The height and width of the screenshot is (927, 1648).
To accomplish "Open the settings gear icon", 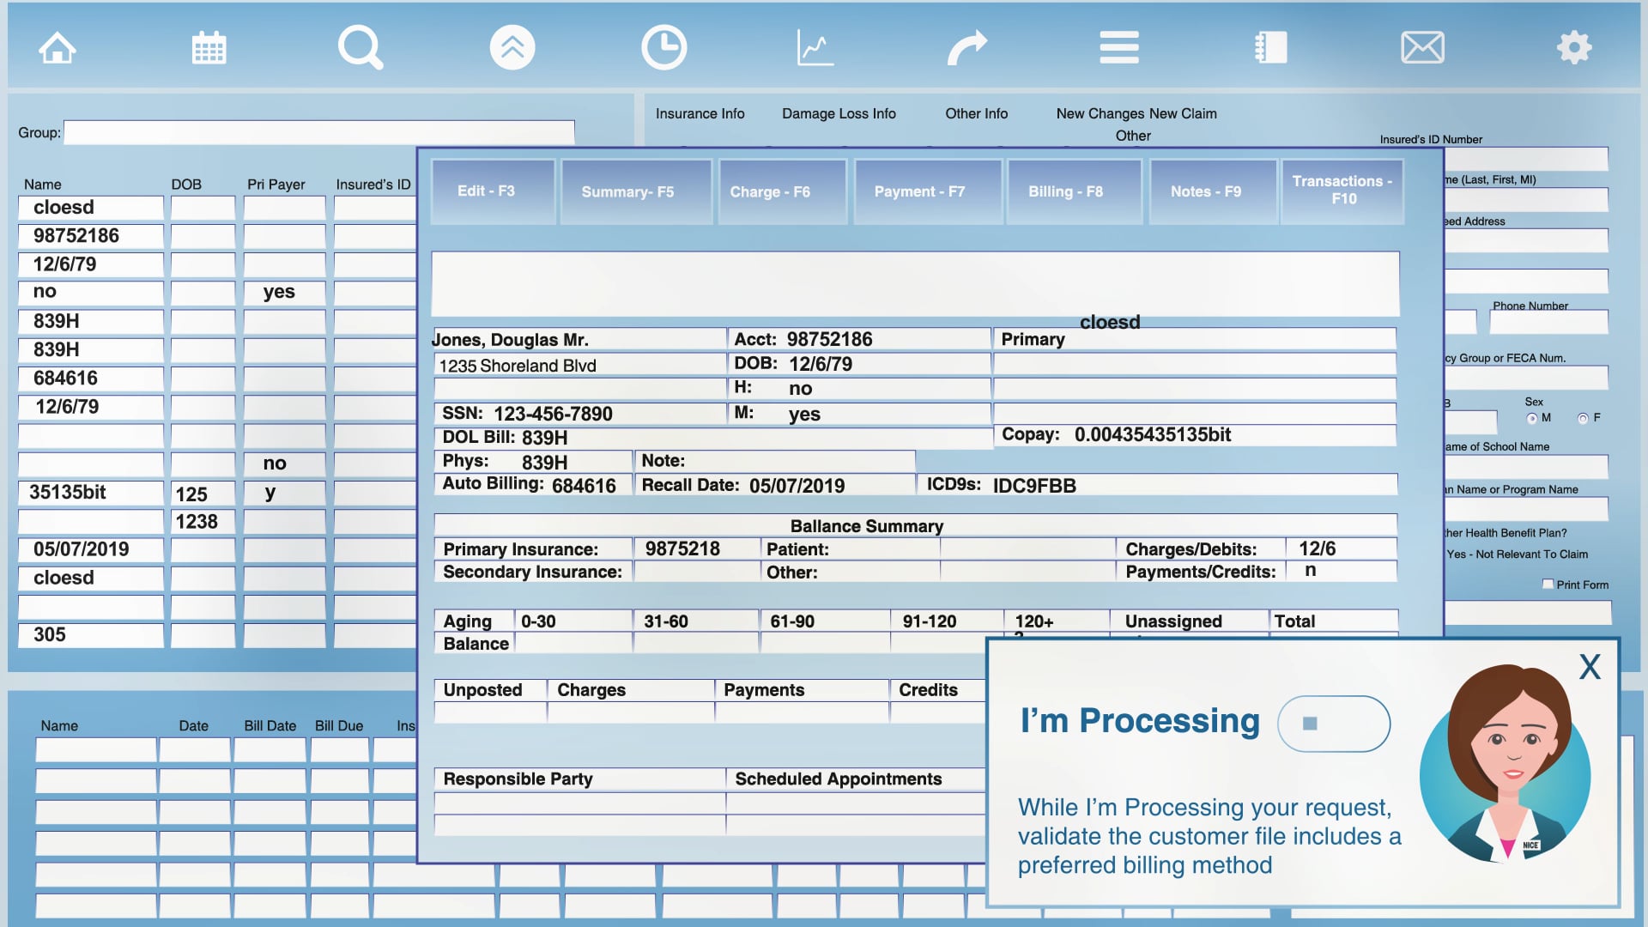I will [x=1574, y=48].
